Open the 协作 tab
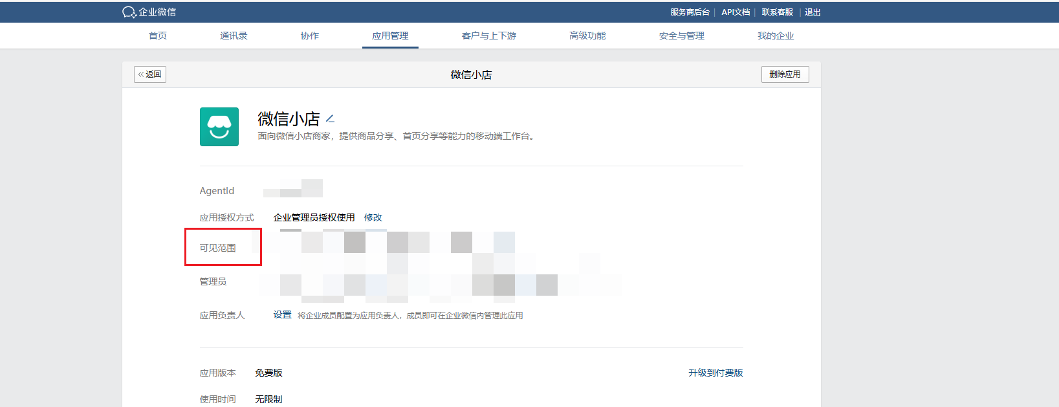 310,36
